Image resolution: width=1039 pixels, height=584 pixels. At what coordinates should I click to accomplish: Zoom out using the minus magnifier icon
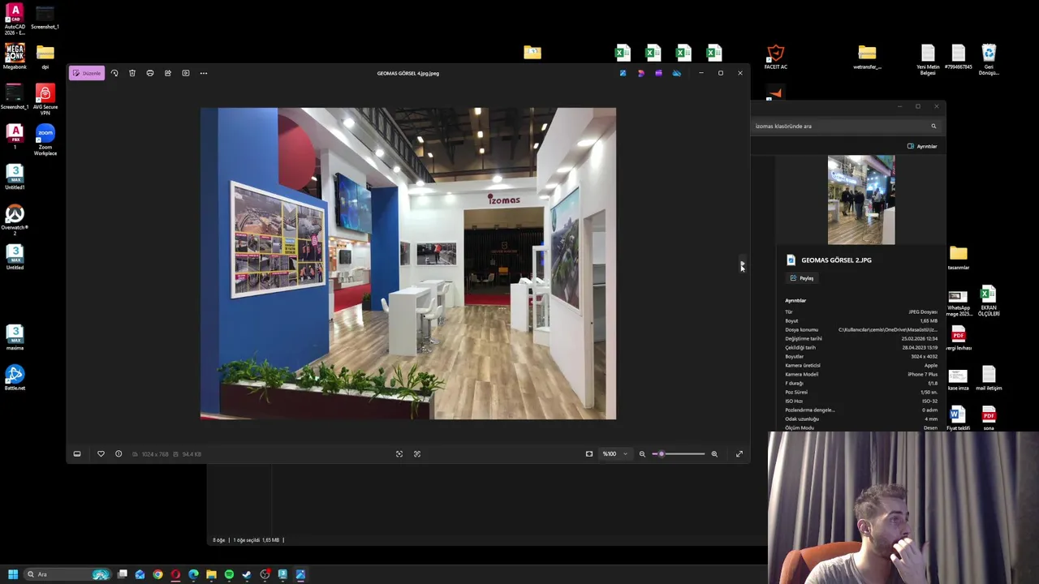642,454
